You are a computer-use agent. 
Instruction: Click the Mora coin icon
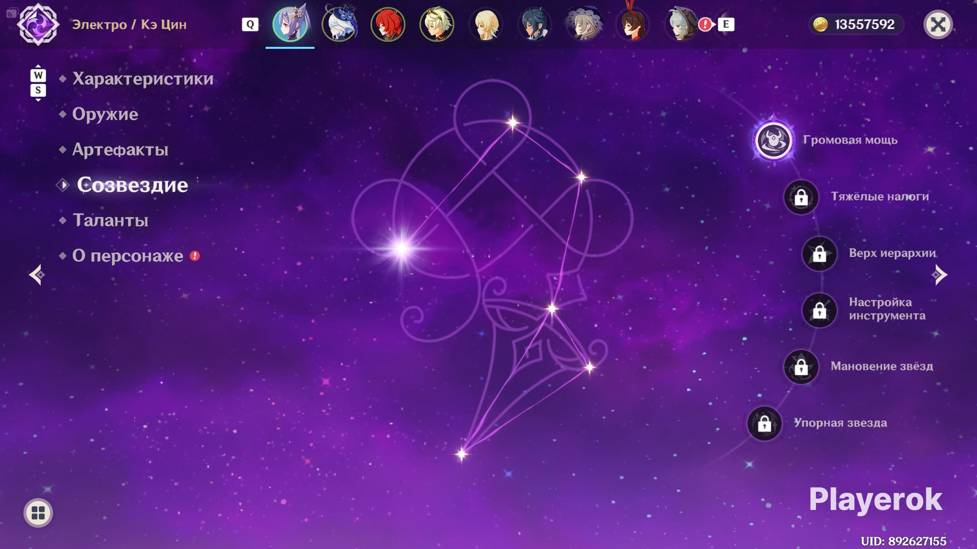[820, 24]
